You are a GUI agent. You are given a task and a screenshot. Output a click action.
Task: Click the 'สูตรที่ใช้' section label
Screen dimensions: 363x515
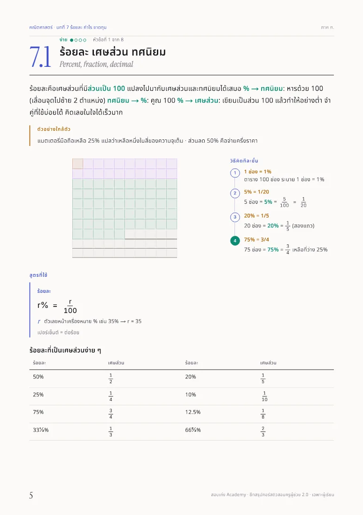39,275
